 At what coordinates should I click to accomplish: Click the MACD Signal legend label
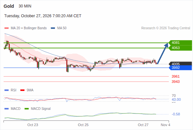click(x=41, y=109)
